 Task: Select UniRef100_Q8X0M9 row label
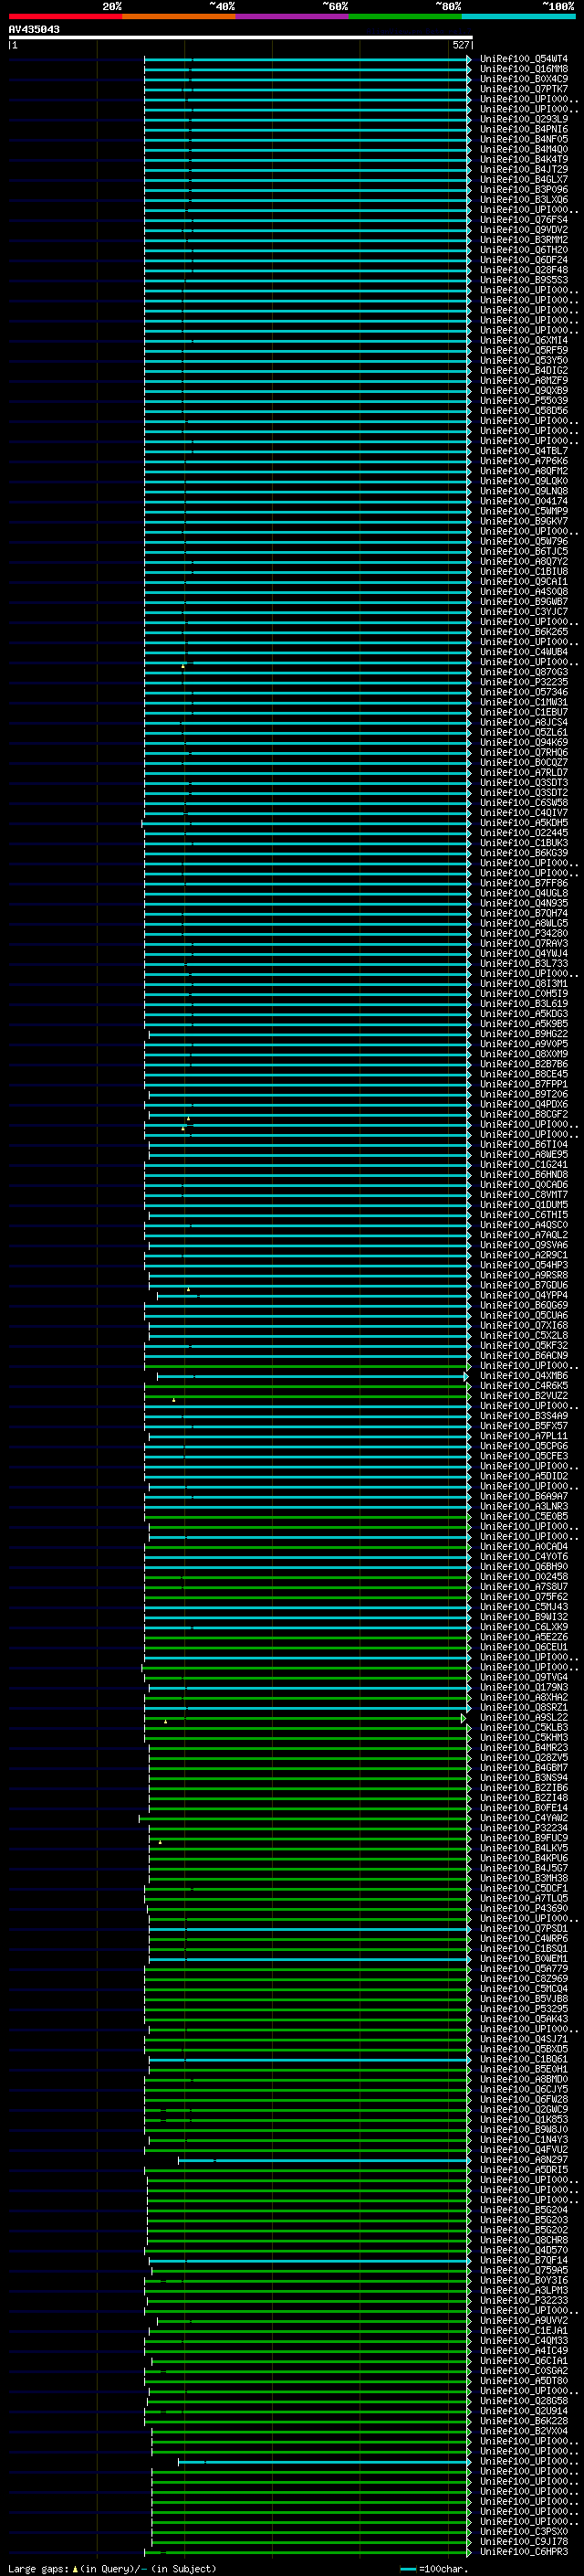point(524,1053)
